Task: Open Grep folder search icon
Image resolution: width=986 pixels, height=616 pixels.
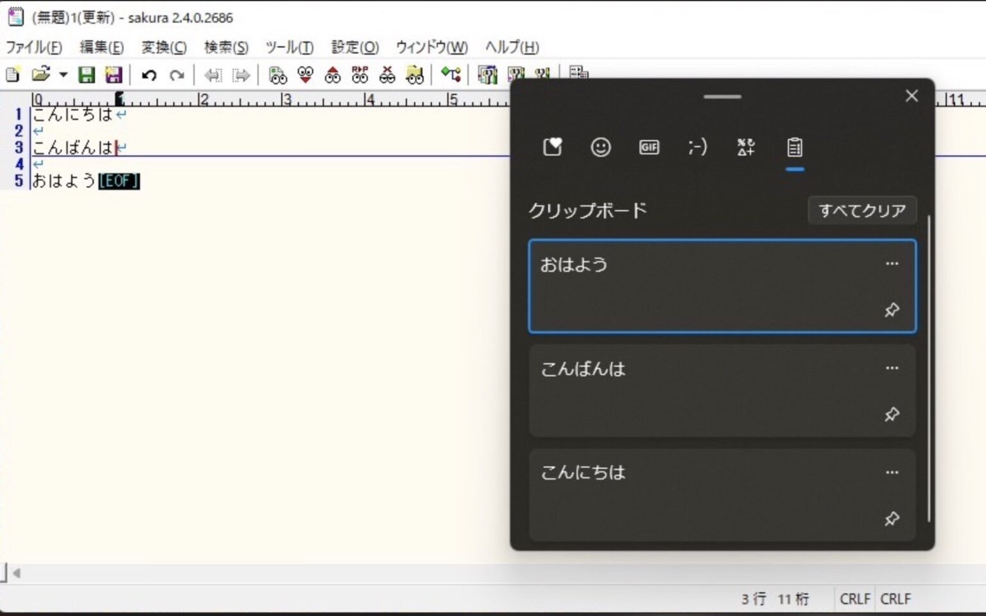Action: (x=415, y=75)
